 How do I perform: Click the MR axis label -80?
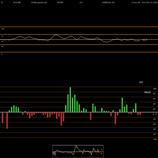pos(154,134)
